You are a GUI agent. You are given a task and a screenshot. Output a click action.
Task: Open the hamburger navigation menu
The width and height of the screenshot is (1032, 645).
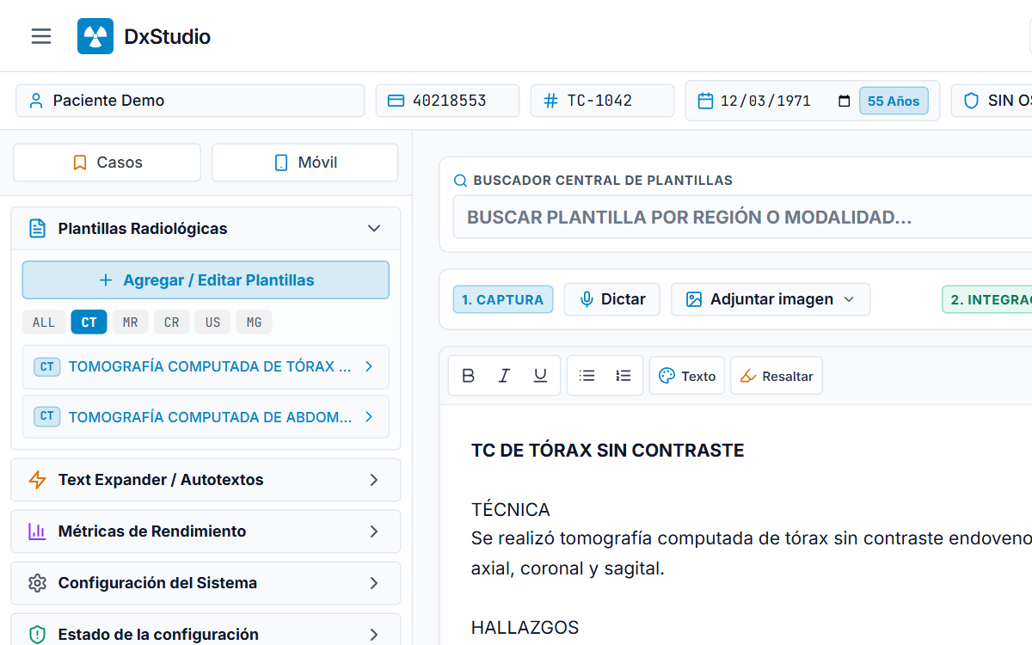[x=41, y=36]
